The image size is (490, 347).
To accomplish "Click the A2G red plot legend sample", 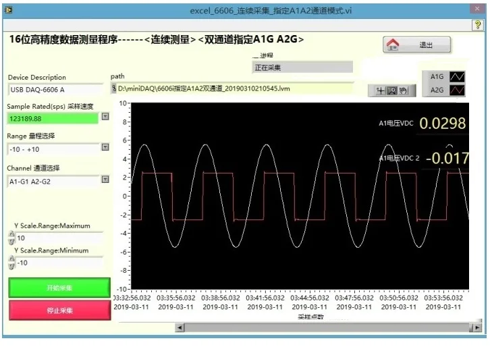I will pos(457,90).
